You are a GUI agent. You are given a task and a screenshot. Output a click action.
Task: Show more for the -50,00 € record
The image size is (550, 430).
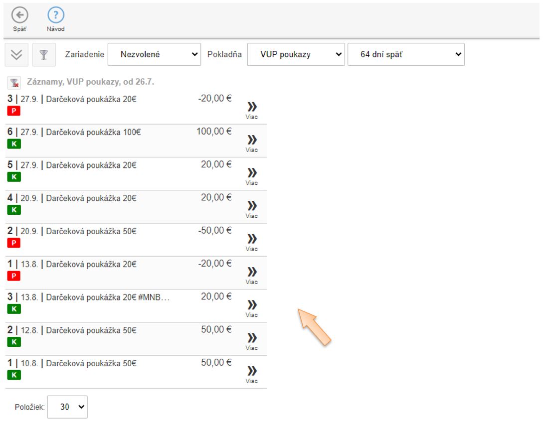click(x=252, y=242)
